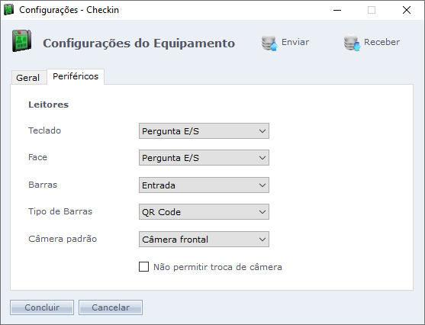Expand the Câmera padrão dropdown
The width and height of the screenshot is (425, 325).
pos(204,239)
